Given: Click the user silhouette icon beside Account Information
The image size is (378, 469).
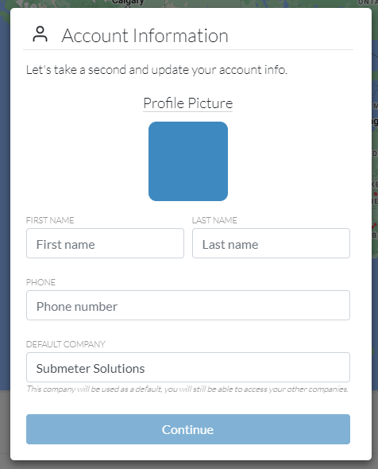Looking at the screenshot, I should coord(40,34).
